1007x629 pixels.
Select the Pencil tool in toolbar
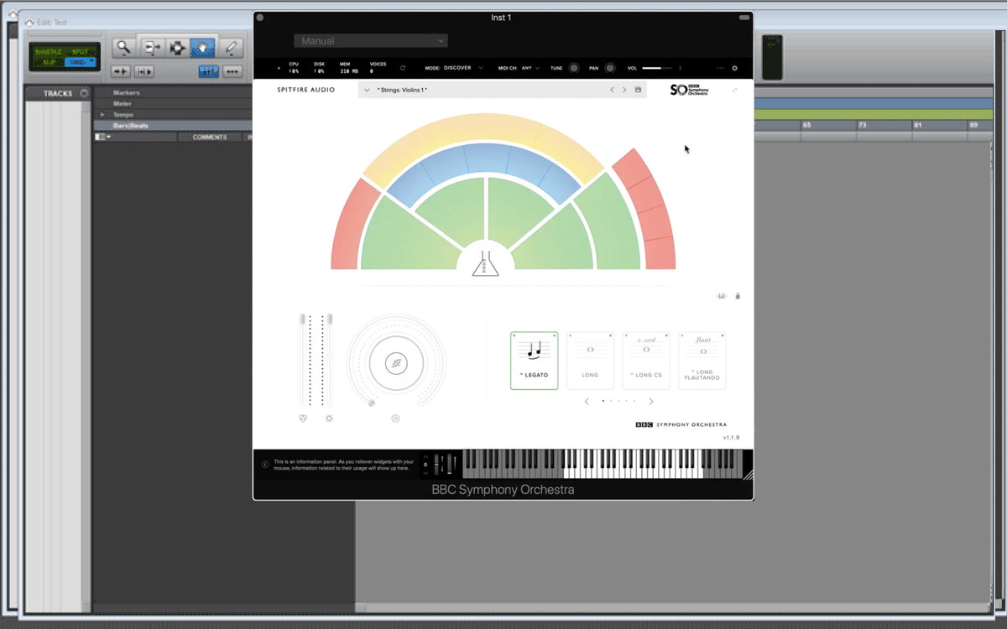pyautogui.click(x=232, y=48)
